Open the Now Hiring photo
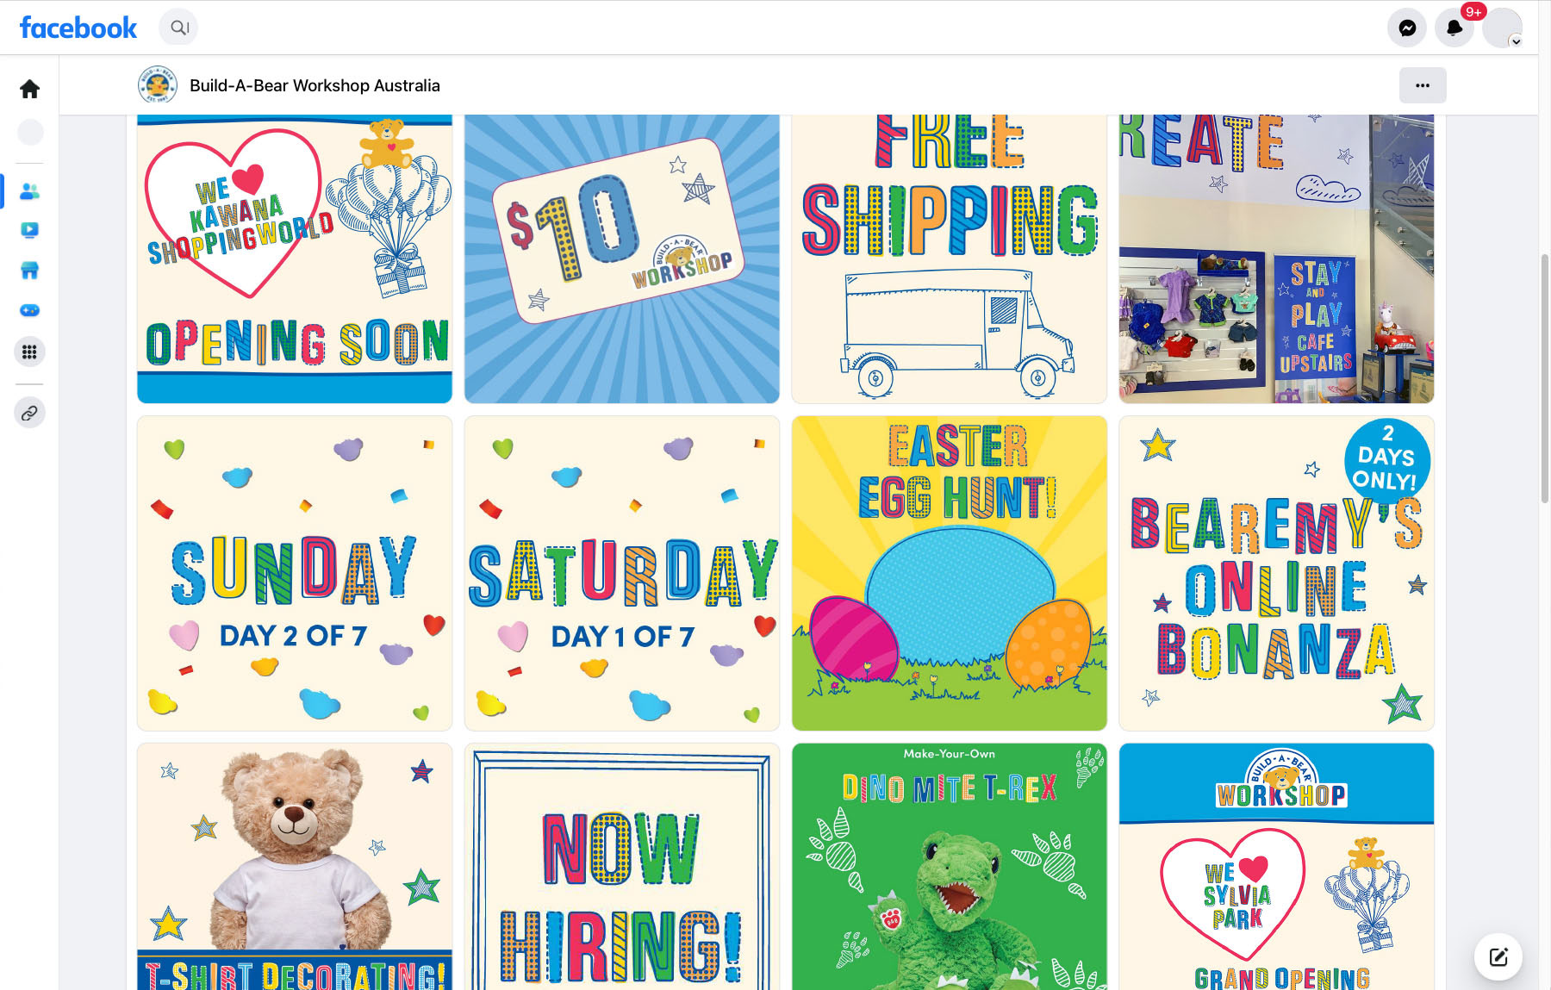1551x990 pixels. pos(621,867)
